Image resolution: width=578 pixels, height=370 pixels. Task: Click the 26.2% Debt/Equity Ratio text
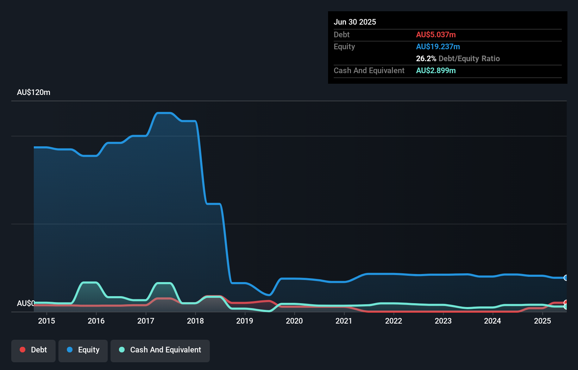coord(458,58)
